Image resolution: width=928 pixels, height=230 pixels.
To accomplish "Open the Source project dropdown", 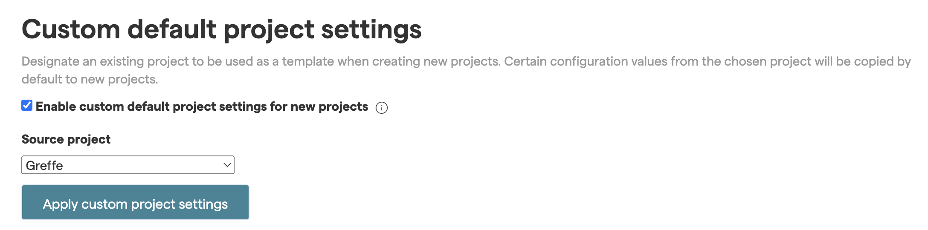I will pyautogui.click(x=128, y=165).
